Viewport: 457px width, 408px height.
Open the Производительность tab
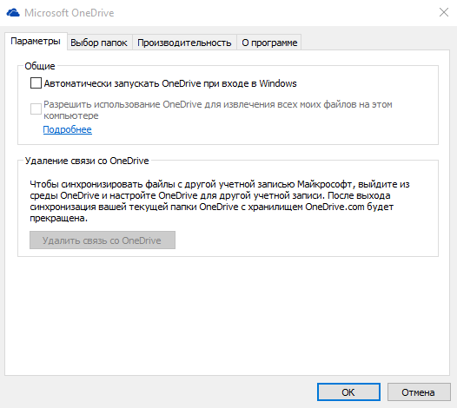(184, 43)
